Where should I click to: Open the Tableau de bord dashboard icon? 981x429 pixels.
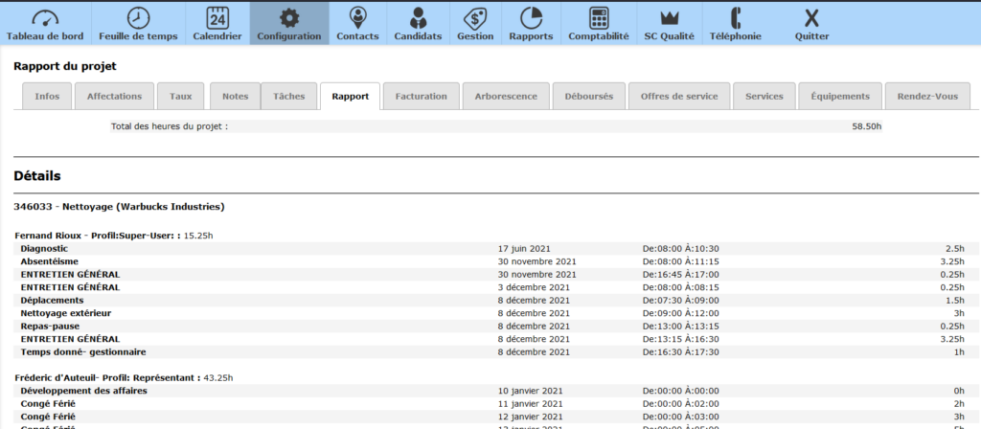(x=45, y=18)
